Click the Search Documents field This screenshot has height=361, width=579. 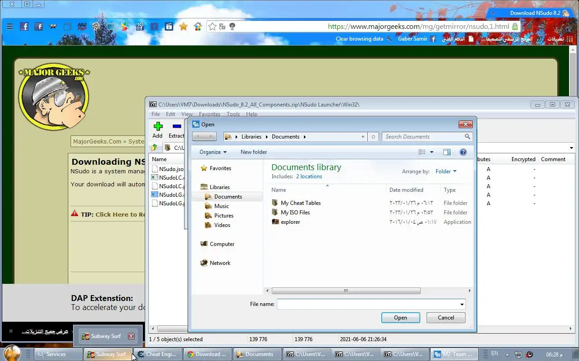(423, 137)
